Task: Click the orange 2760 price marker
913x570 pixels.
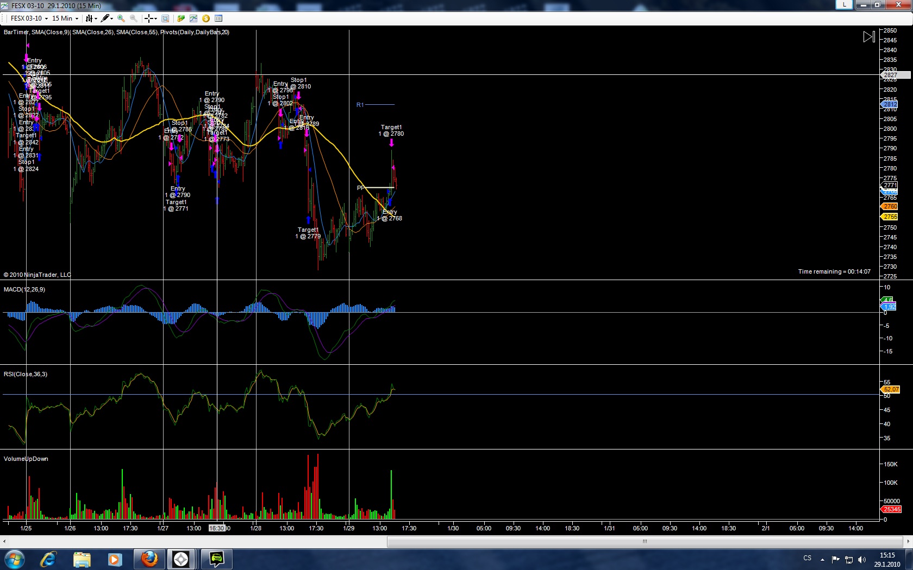Action: pyautogui.click(x=890, y=206)
